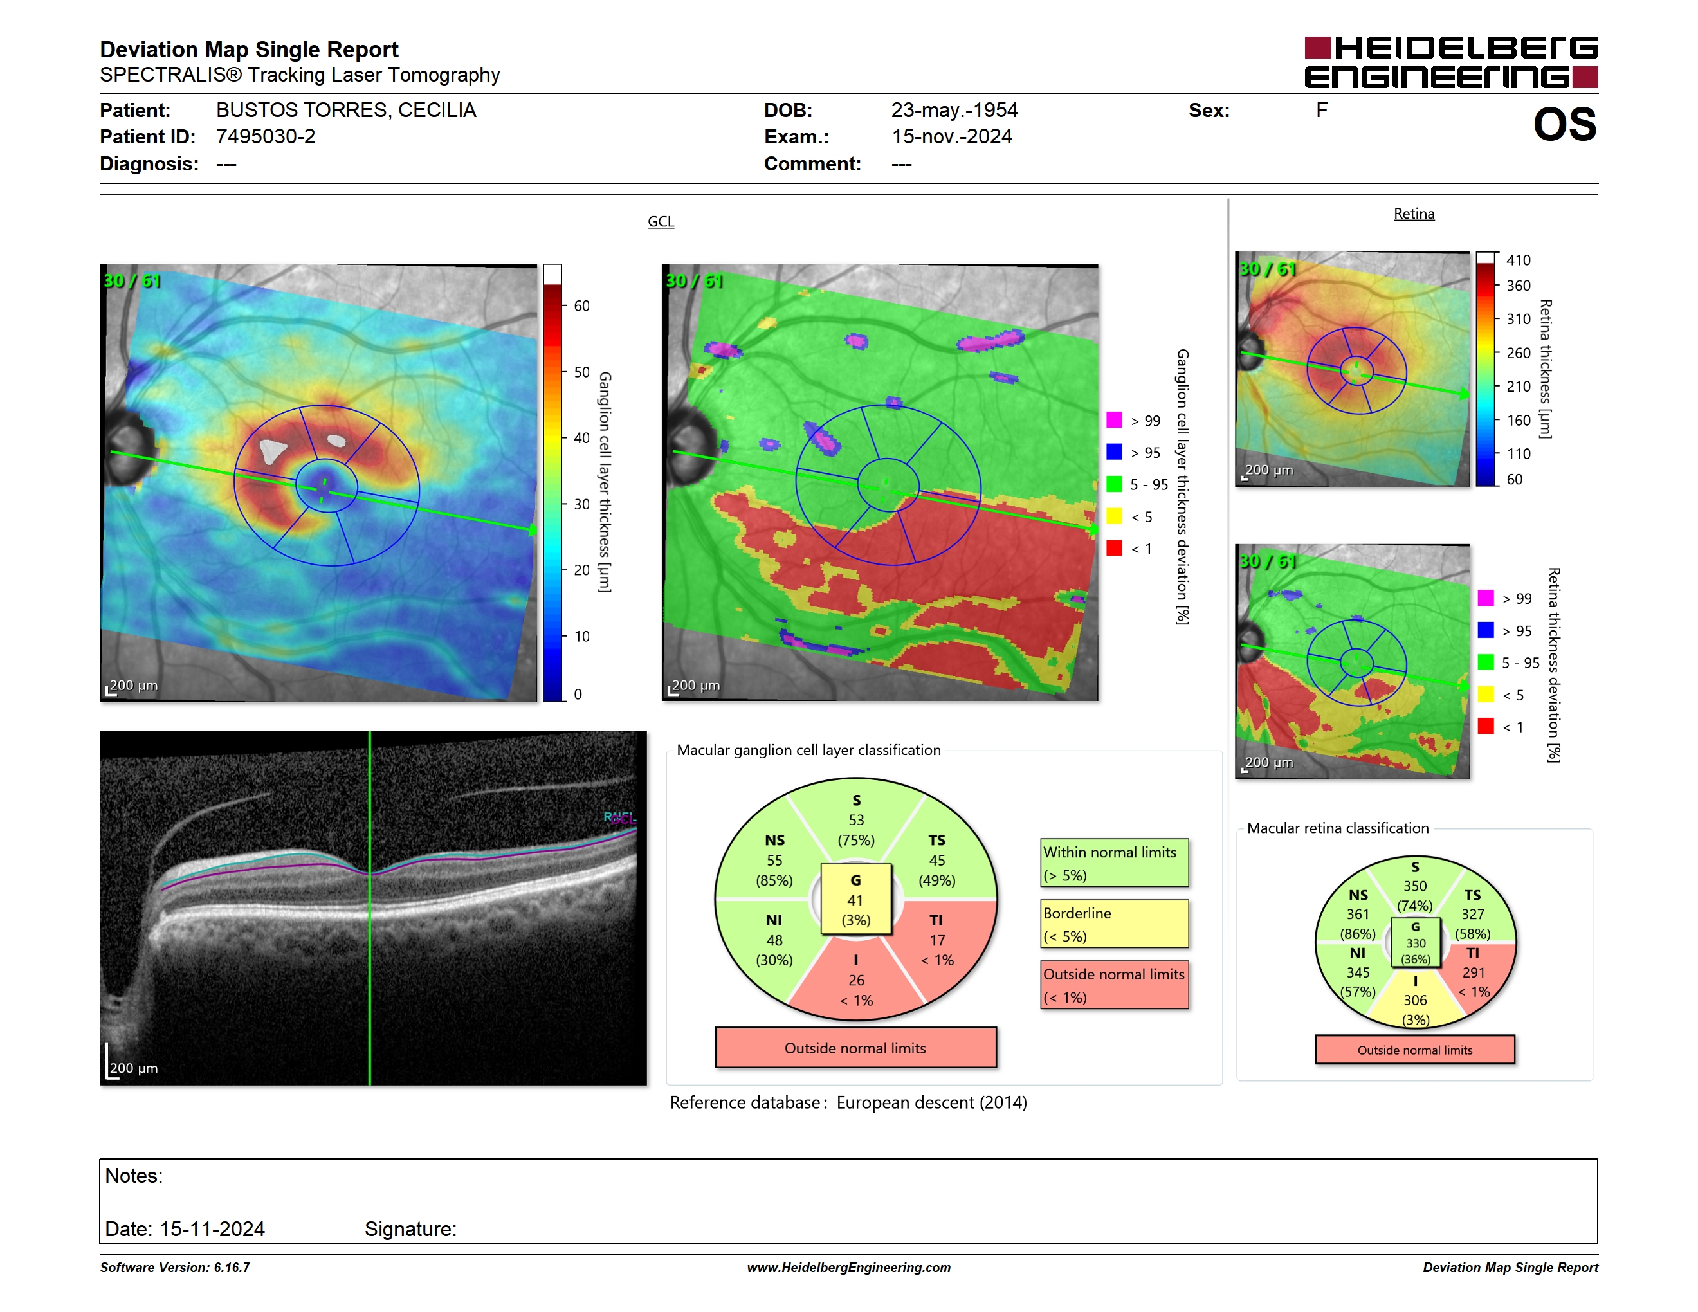Click the Deviation Map Single Report title
Screen dimensions: 1698x1312
[249, 50]
